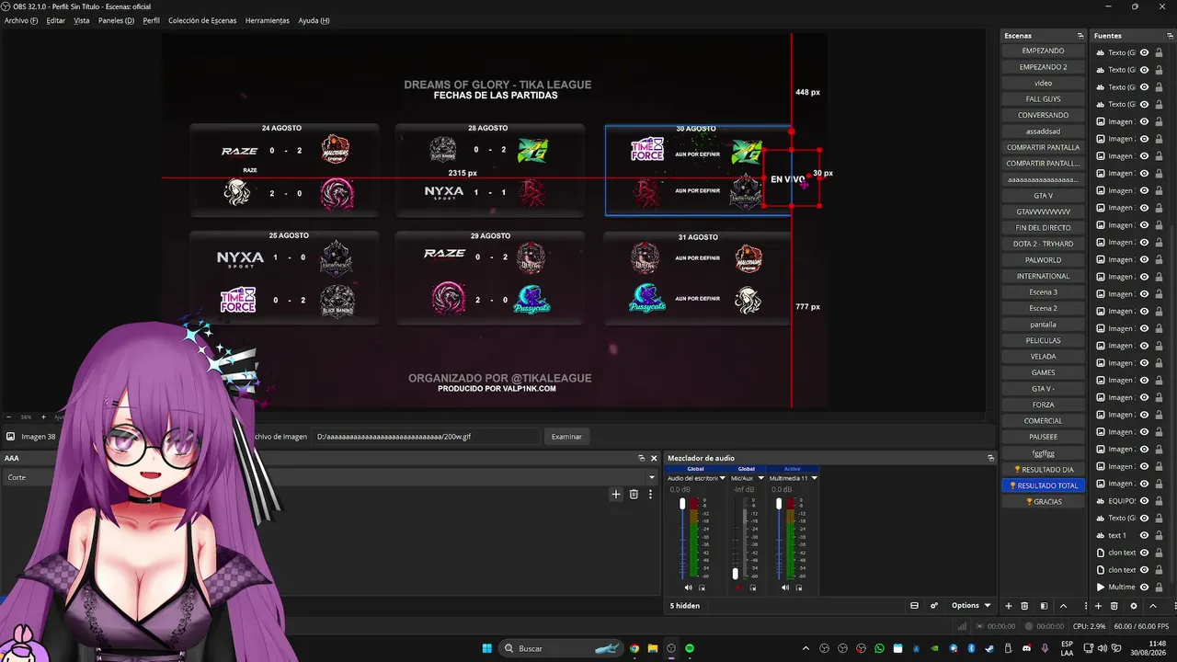Undock the Mezclador de audio panel
The image size is (1177, 662).
[990, 458]
